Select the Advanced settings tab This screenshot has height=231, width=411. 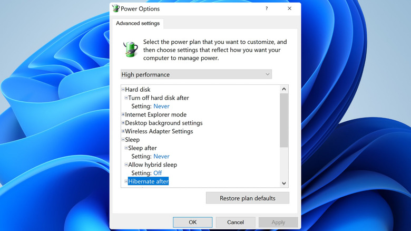[138, 23]
